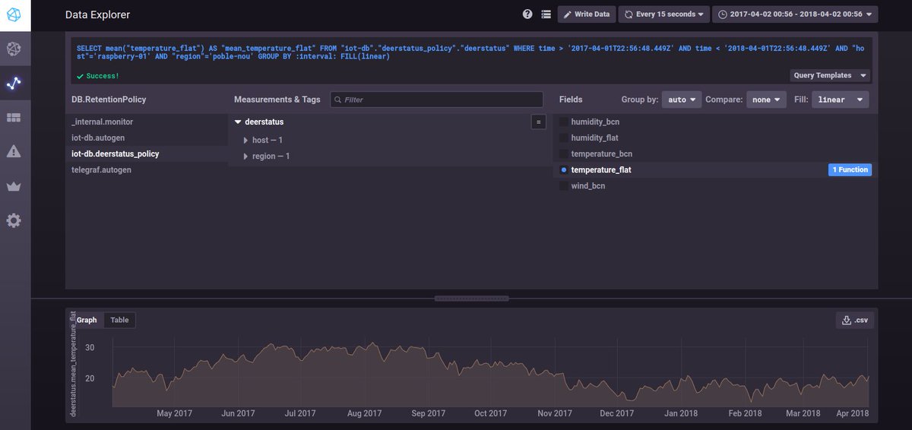Switch to the Graph tab
This screenshot has width=912, height=430.
coord(87,320)
